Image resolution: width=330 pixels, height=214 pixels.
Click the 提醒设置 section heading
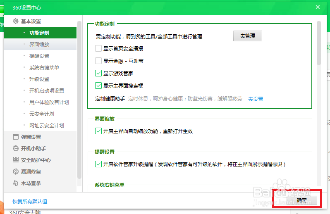coord(105,152)
